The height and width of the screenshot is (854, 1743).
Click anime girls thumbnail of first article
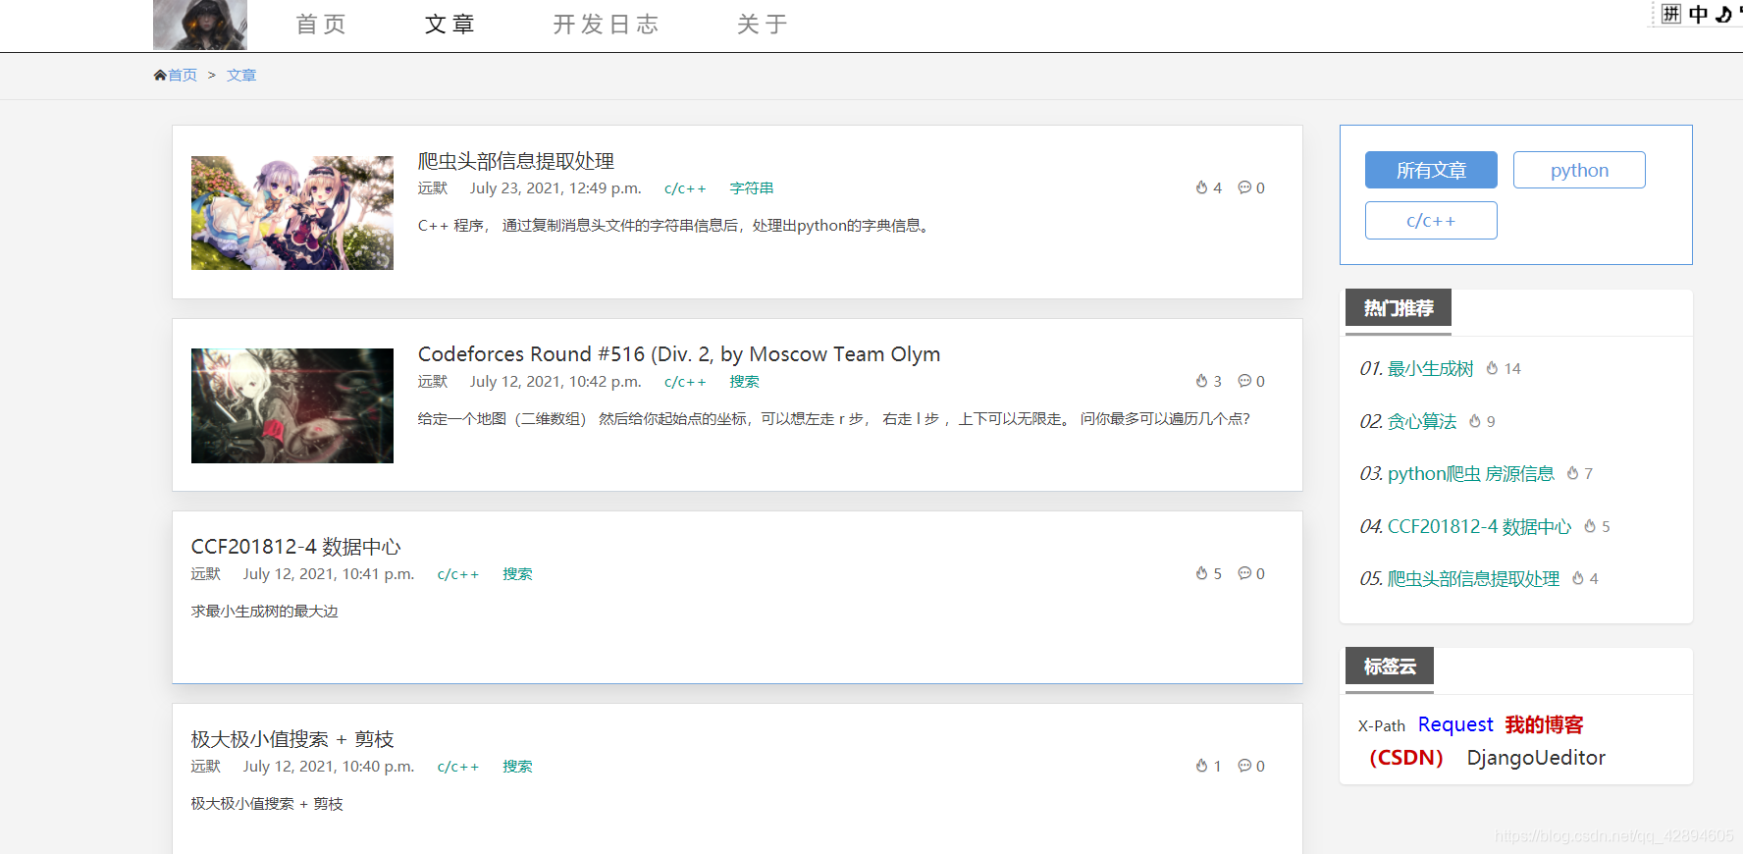(x=292, y=213)
